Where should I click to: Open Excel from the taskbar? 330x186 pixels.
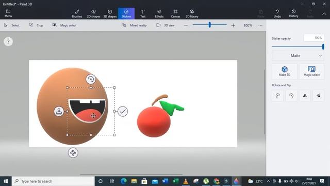(x=175, y=181)
